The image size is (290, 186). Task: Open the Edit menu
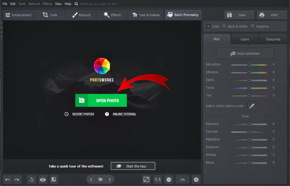pyautogui.click(x=13, y=4)
